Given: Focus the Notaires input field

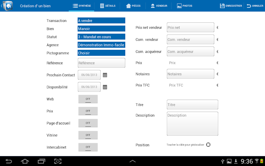Looking at the screenshot, I should tap(190, 74).
